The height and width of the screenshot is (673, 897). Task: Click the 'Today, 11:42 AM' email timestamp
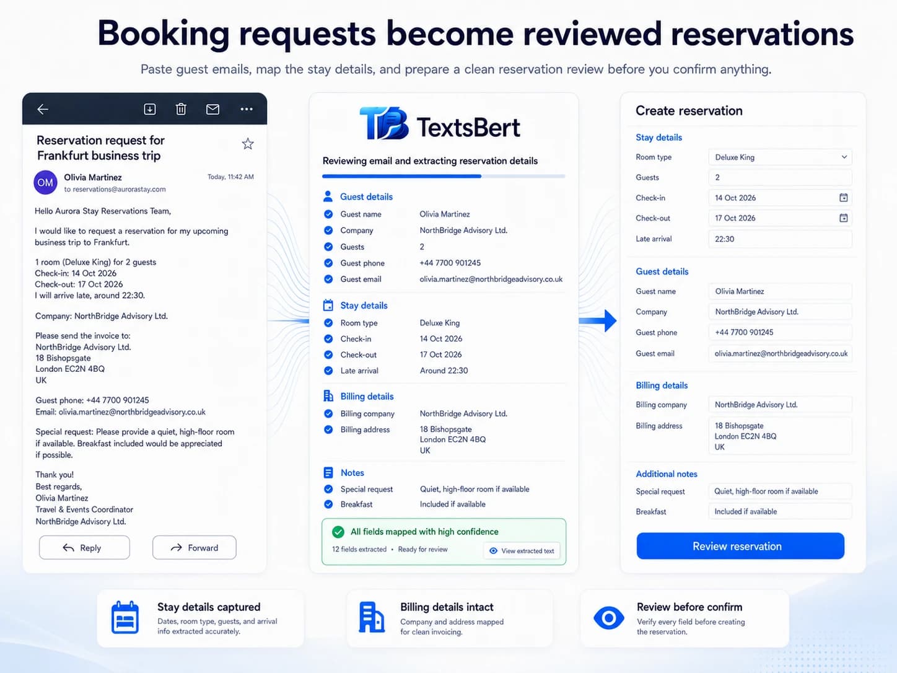(230, 177)
